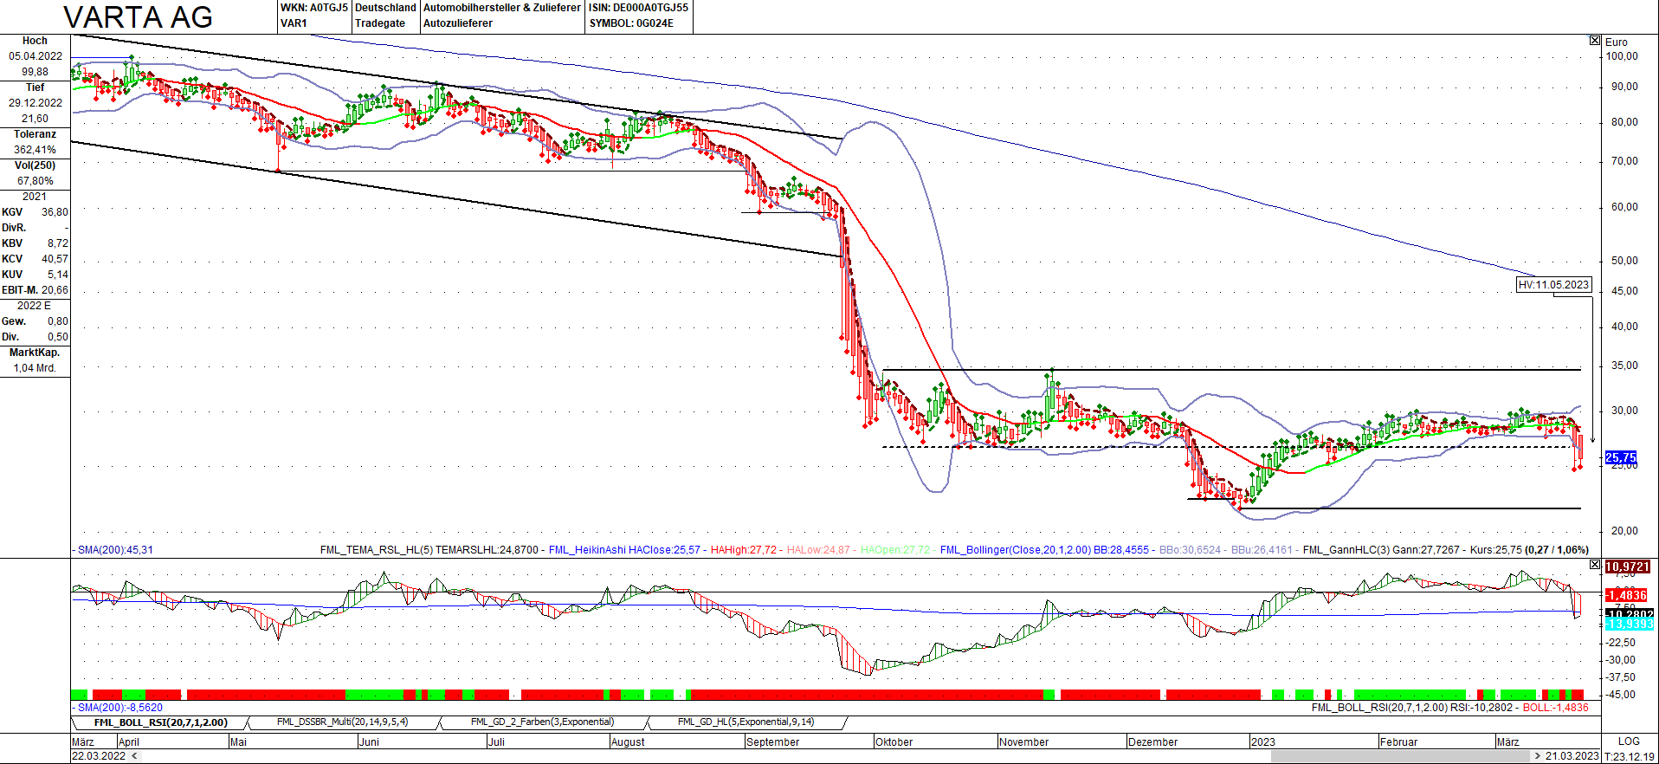Select the SMA(200):45,31 legend label
The height and width of the screenshot is (764, 1659).
(115, 550)
